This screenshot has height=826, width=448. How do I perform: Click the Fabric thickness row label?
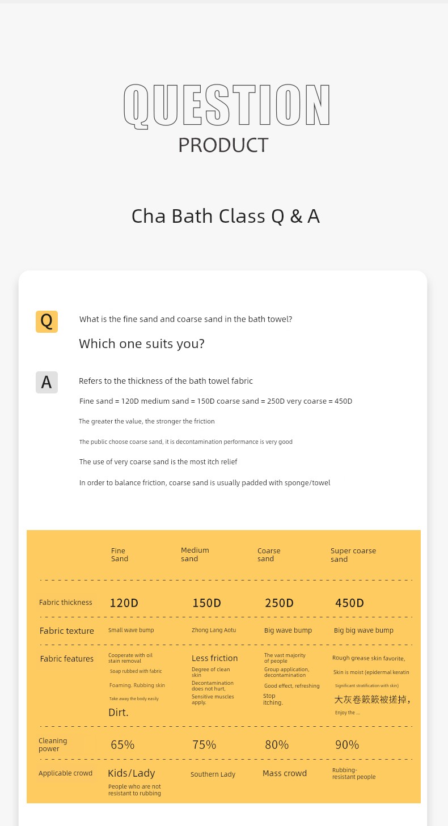pos(65,603)
